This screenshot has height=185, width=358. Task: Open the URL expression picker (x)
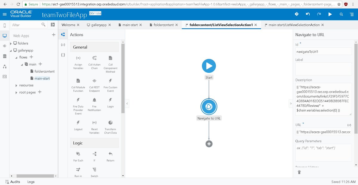pyautogui.click(x=349, y=125)
